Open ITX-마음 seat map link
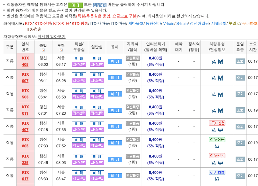Viewport: 258px width, 186px height. 119,24
